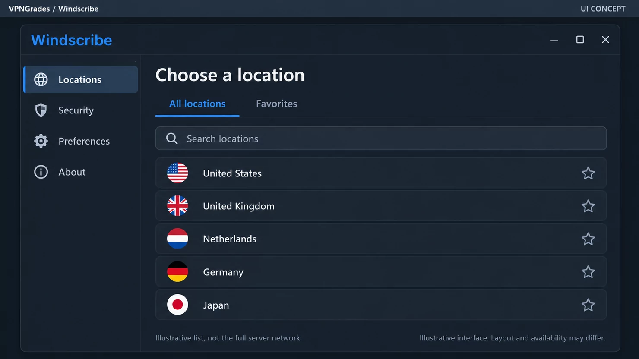Toggle the Japan favorite star
The image size is (639, 359).
click(x=588, y=305)
